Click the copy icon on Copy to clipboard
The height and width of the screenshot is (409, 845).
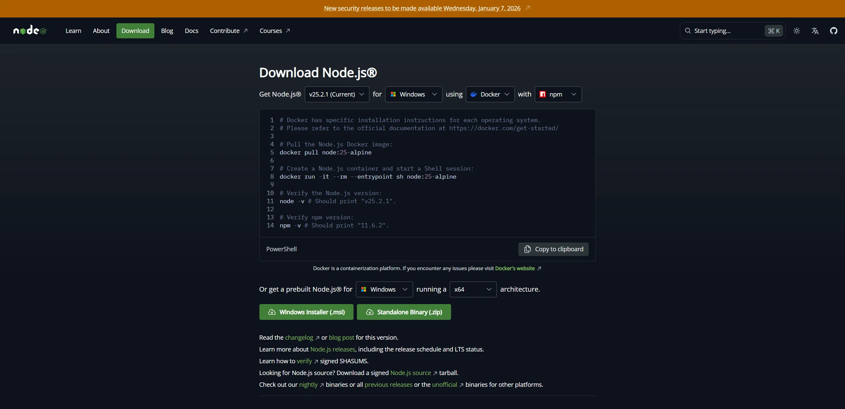[527, 249]
